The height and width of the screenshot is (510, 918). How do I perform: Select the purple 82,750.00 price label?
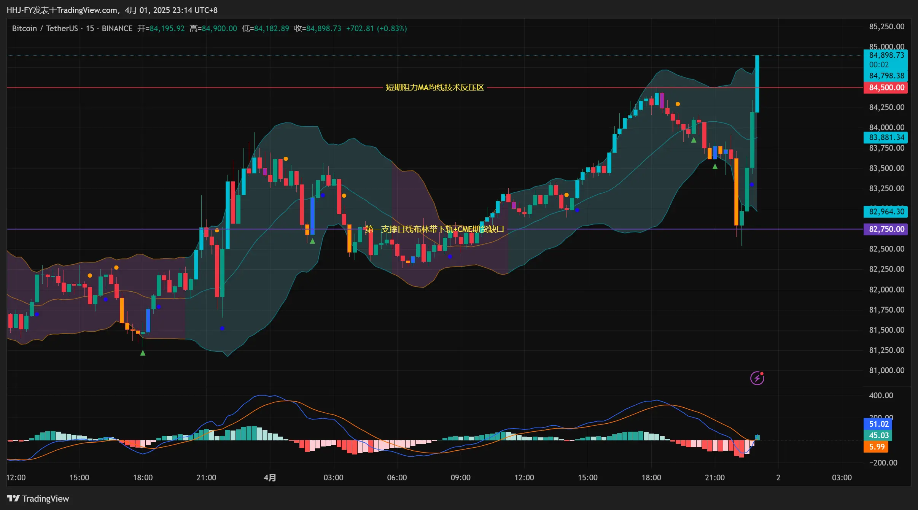tap(886, 229)
